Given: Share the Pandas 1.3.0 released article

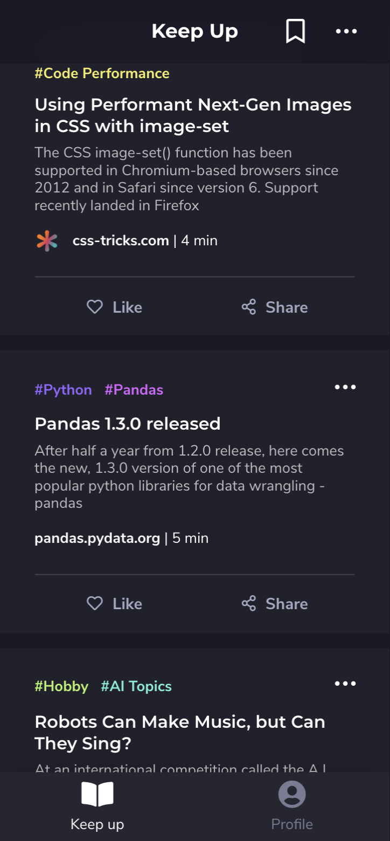Looking at the screenshot, I should point(275,604).
